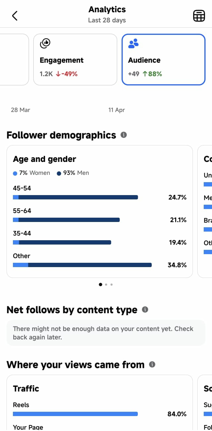Open the table view icon

point(199,16)
